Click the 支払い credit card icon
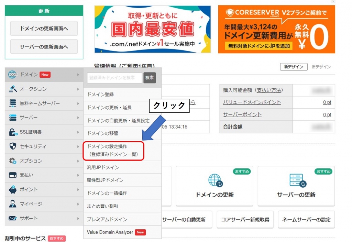The image size is (352, 242). [13, 175]
